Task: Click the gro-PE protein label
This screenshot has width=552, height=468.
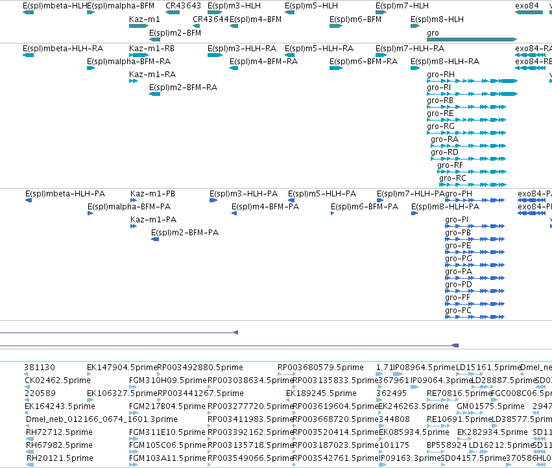Action: click(x=458, y=246)
